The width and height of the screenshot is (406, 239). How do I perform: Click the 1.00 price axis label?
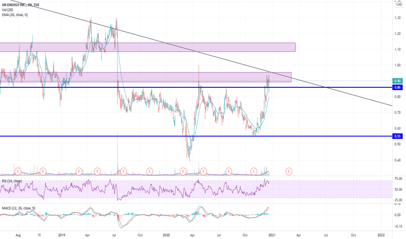coord(398,65)
